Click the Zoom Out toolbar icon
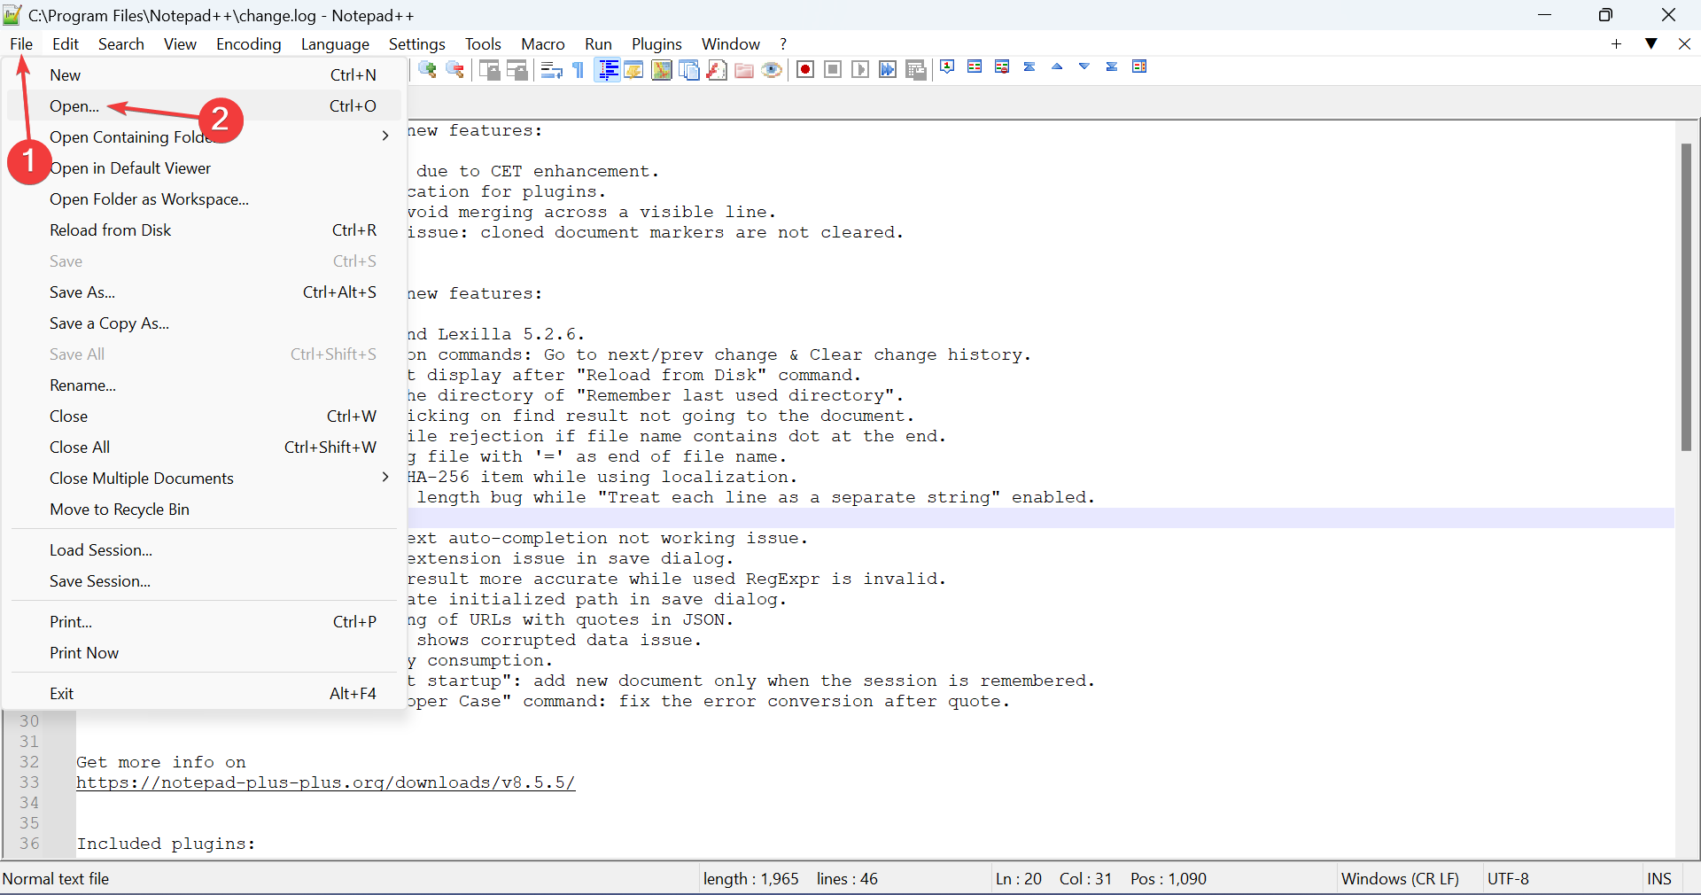 click(x=455, y=70)
